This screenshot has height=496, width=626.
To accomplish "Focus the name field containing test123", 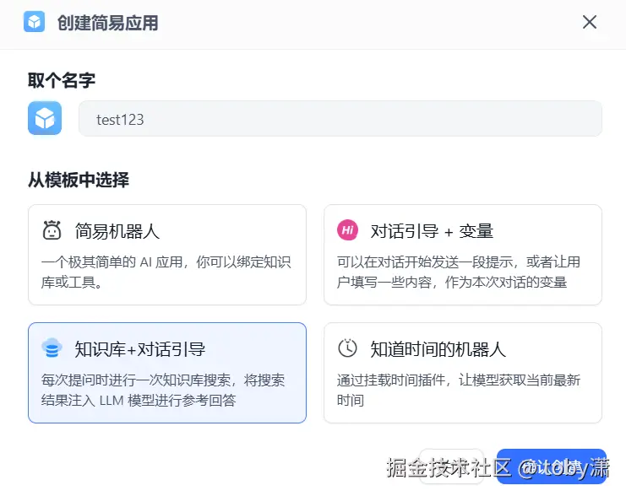I will (x=340, y=119).
